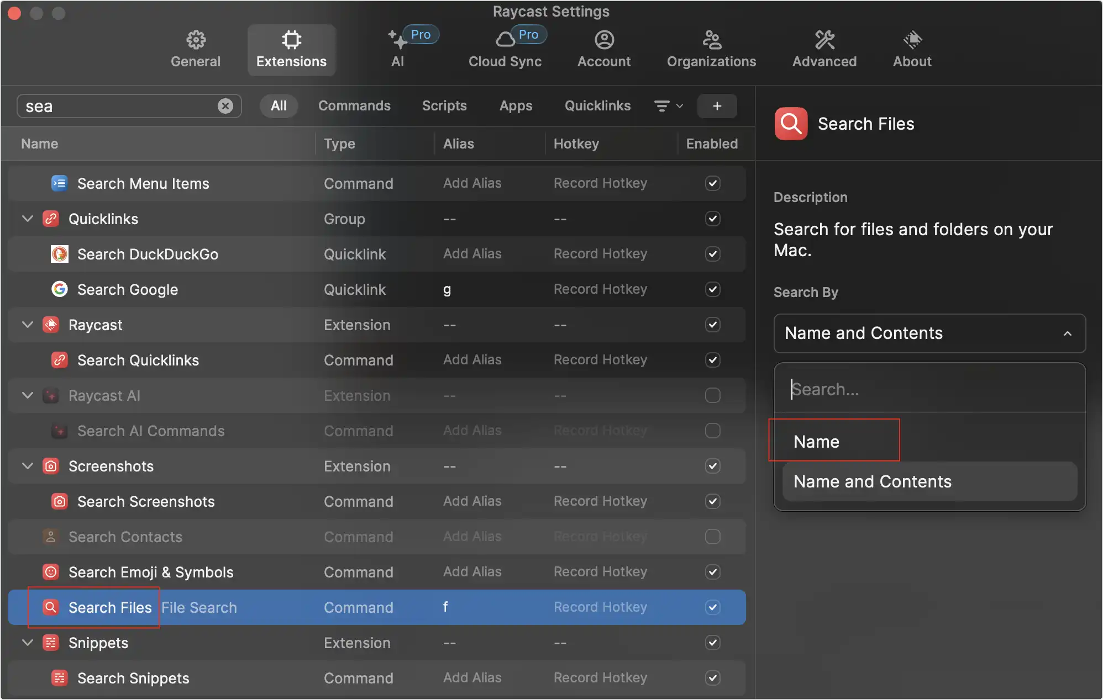This screenshot has height=700, width=1103.
Task: Collapse the Quicklinks group
Action: tap(27, 219)
